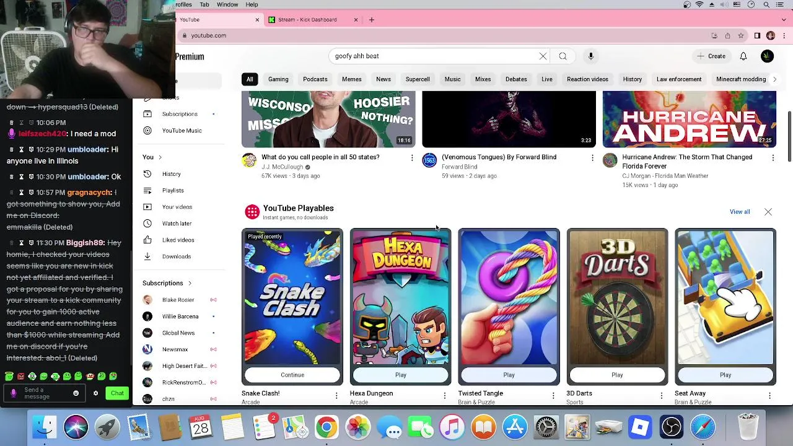Close the Stream - Kick Dashboard tab
Image resolution: width=793 pixels, height=446 pixels.
coord(356,20)
